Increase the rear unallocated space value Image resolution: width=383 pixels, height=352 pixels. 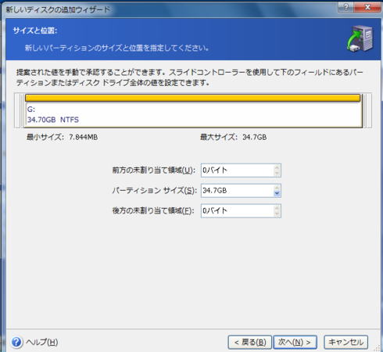click(277, 208)
